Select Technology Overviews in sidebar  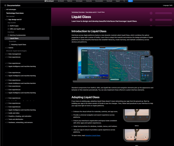(x=15, y=13)
